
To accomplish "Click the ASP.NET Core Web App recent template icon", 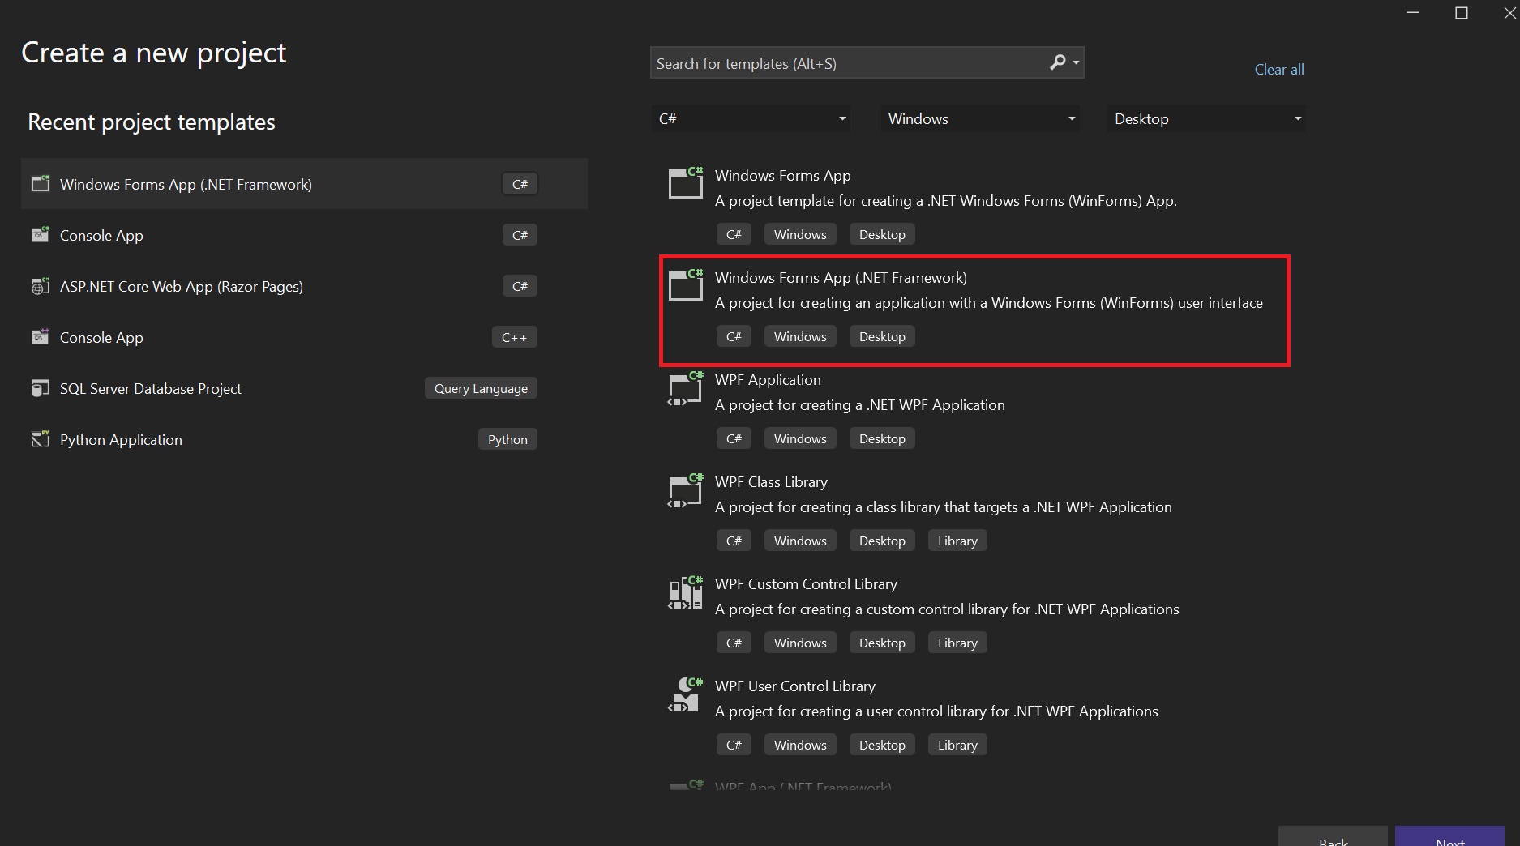I will point(40,285).
